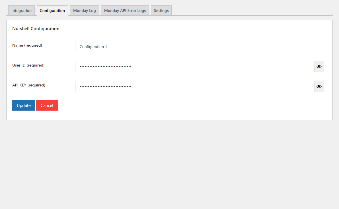
Task: Click the blue Update button
Action: [24, 105]
